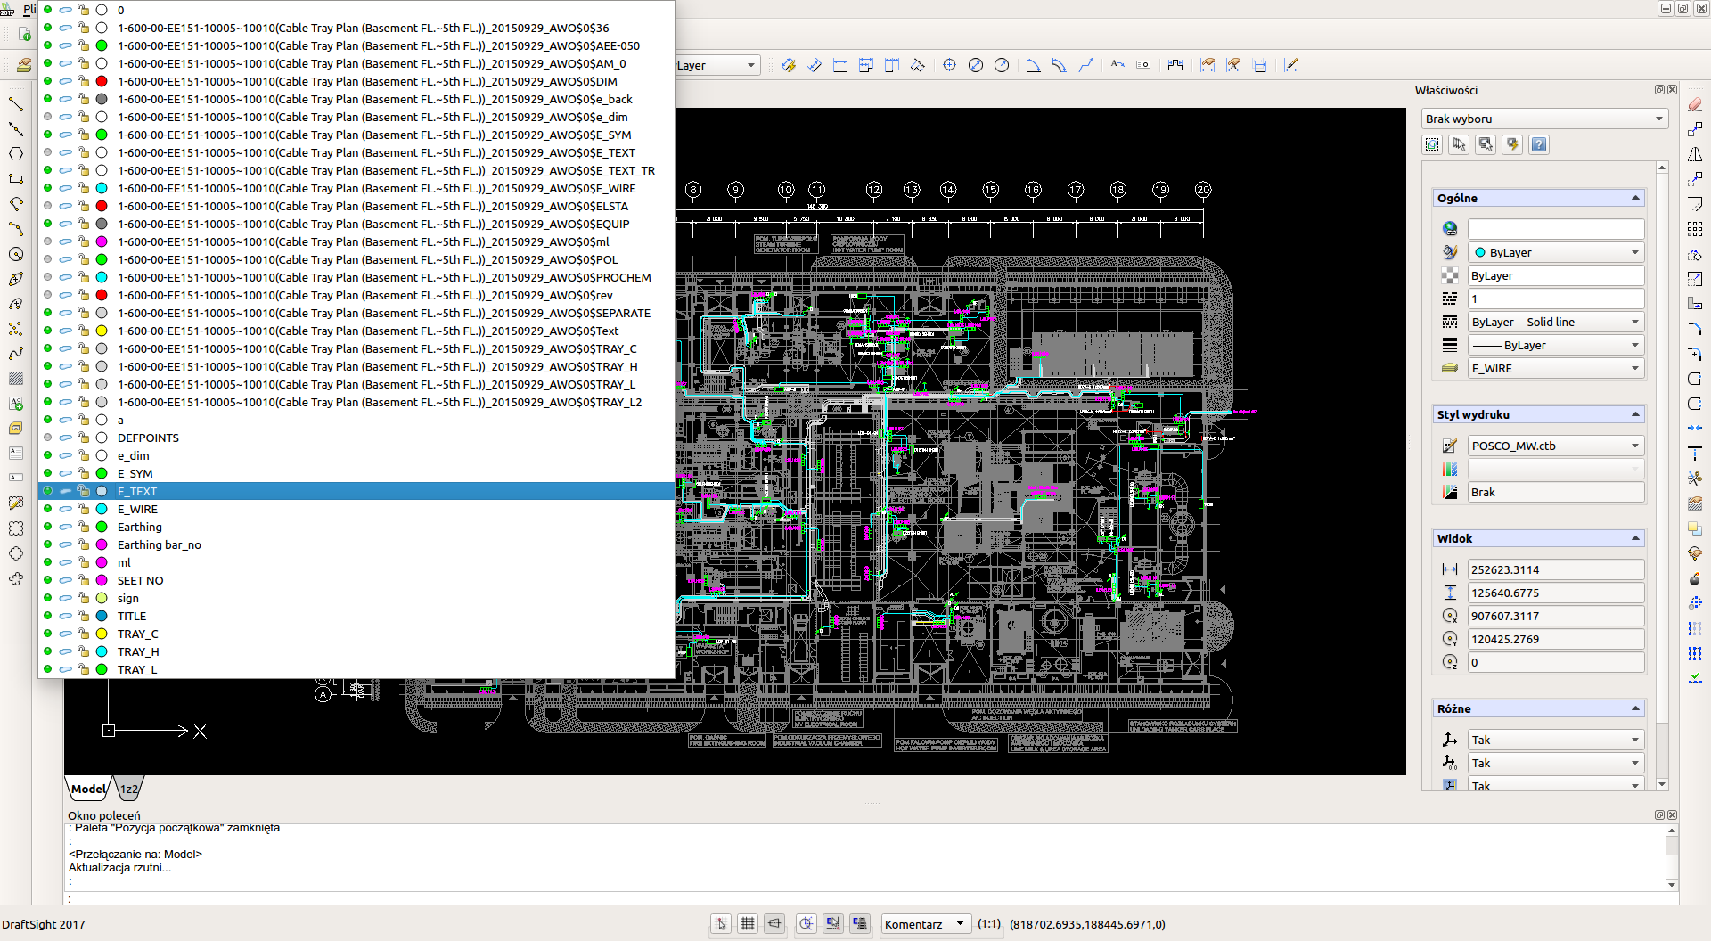
Task: Open the Brak wyboru selection dropdown
Action: [1544, 119]
